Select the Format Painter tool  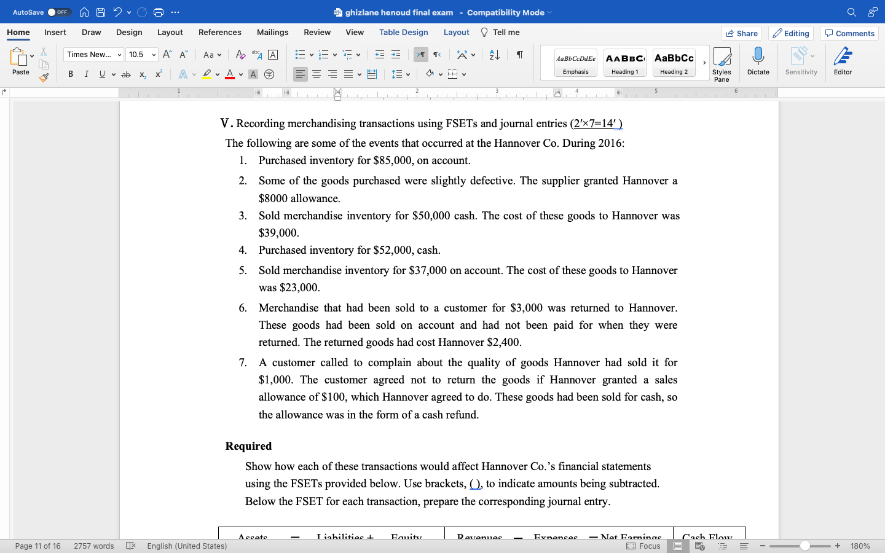coord(44,77)
